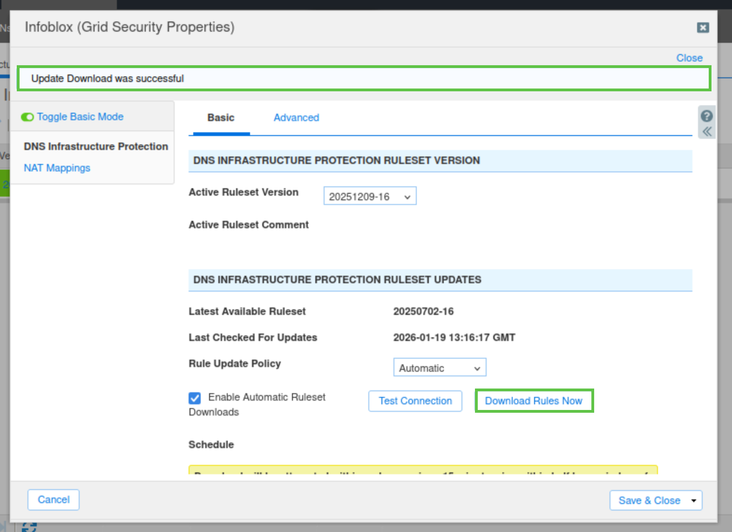Click the Toggle Basic Mode label text
The image size is (732, 532).
(x=80, y=117)
